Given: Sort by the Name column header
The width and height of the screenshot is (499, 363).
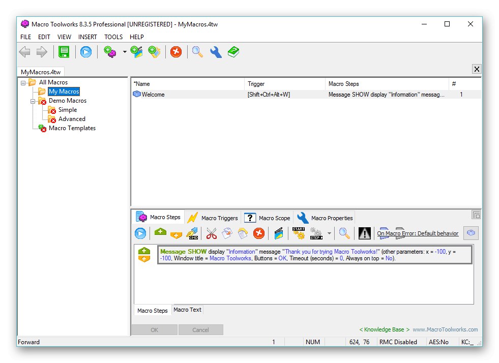Looking at the screenshot, I should point(188,84).
